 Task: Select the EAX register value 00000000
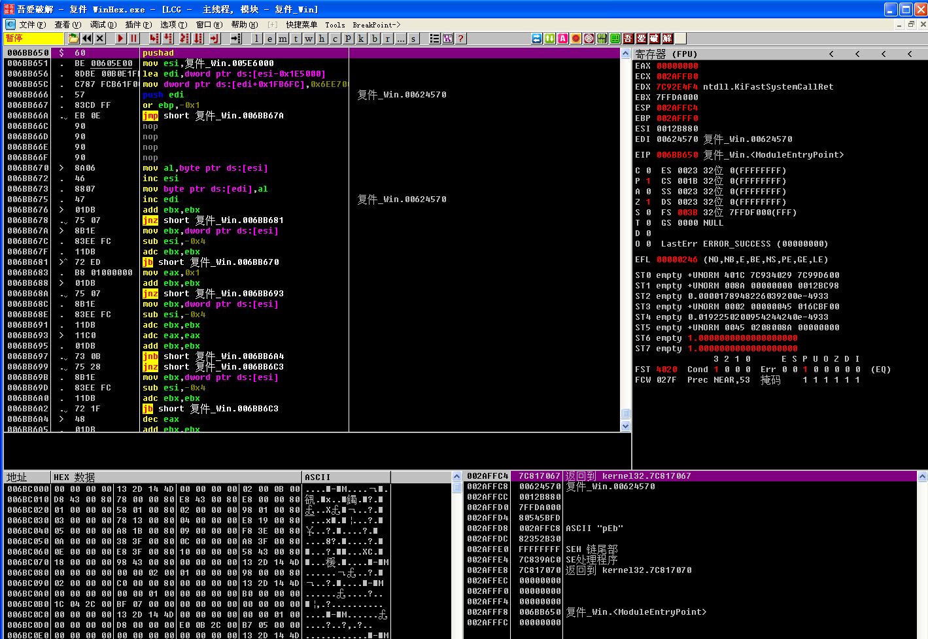(x=677, y=66)
